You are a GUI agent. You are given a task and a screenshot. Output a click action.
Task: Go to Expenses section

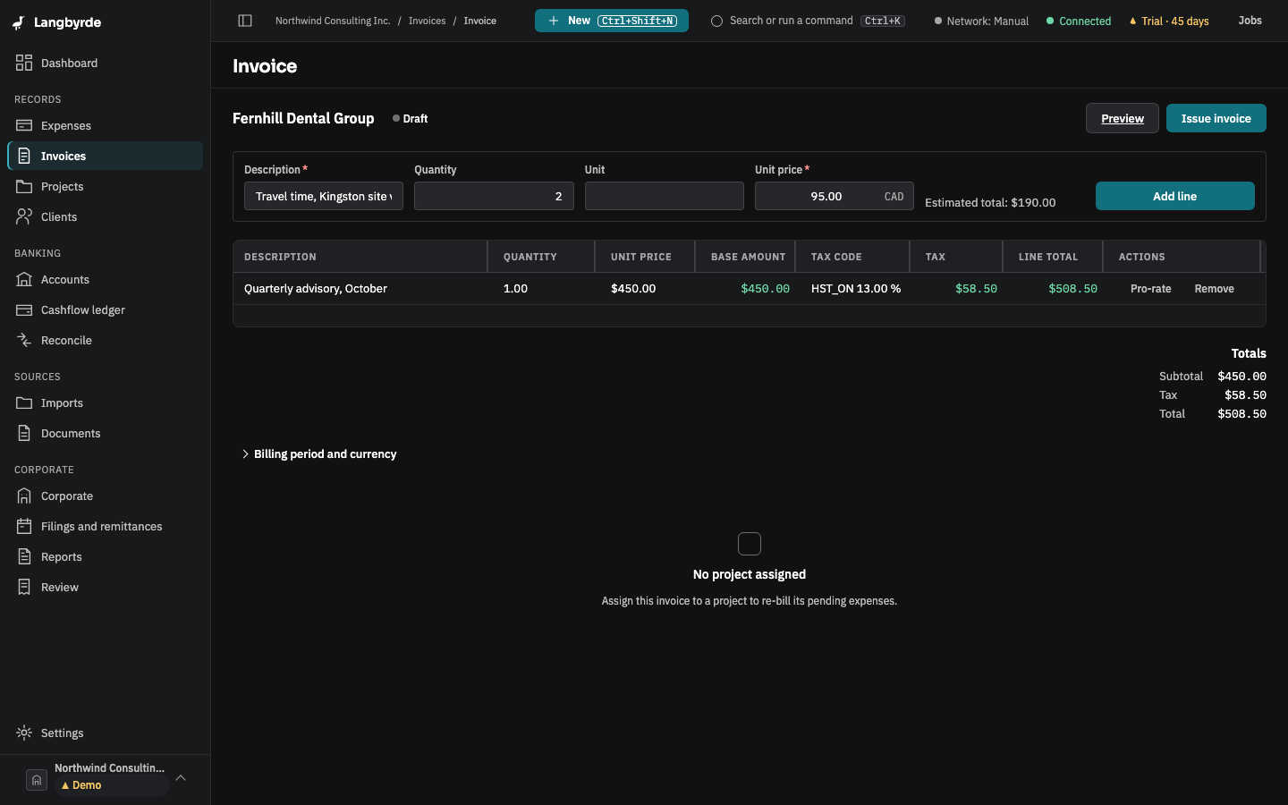[x=105, y=126]
